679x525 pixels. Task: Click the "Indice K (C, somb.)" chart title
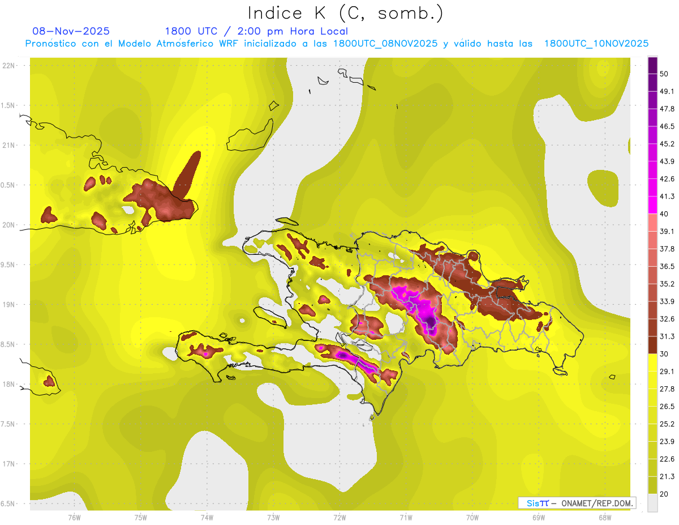pyautogui.click(x=345, y=13)
